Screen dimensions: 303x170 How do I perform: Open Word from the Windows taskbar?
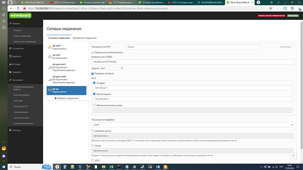coord(158,167)
